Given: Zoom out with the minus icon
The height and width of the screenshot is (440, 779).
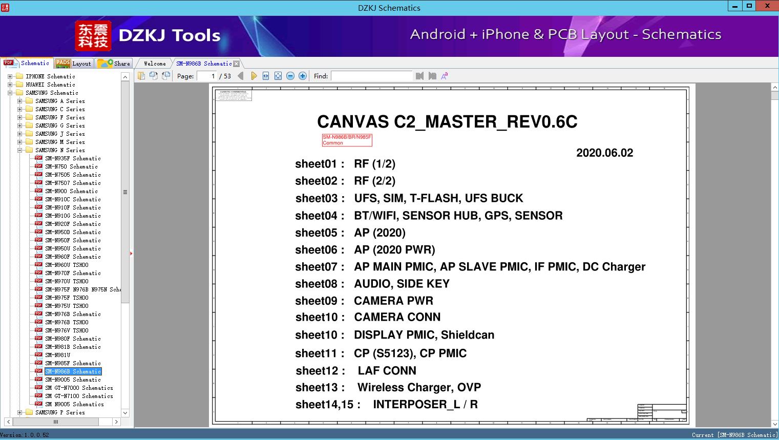Looking at the screenshot, I should (x=290, y=76).
